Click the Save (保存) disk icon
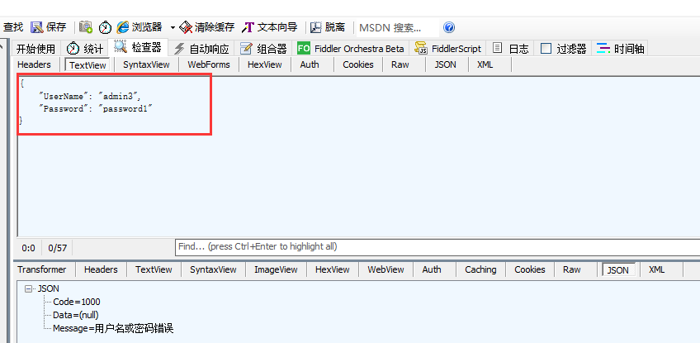The image size is (700, 343). click(36, 27)
